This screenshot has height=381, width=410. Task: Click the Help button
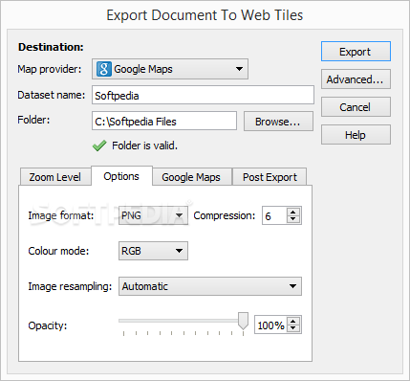click(x=356, y=135)
